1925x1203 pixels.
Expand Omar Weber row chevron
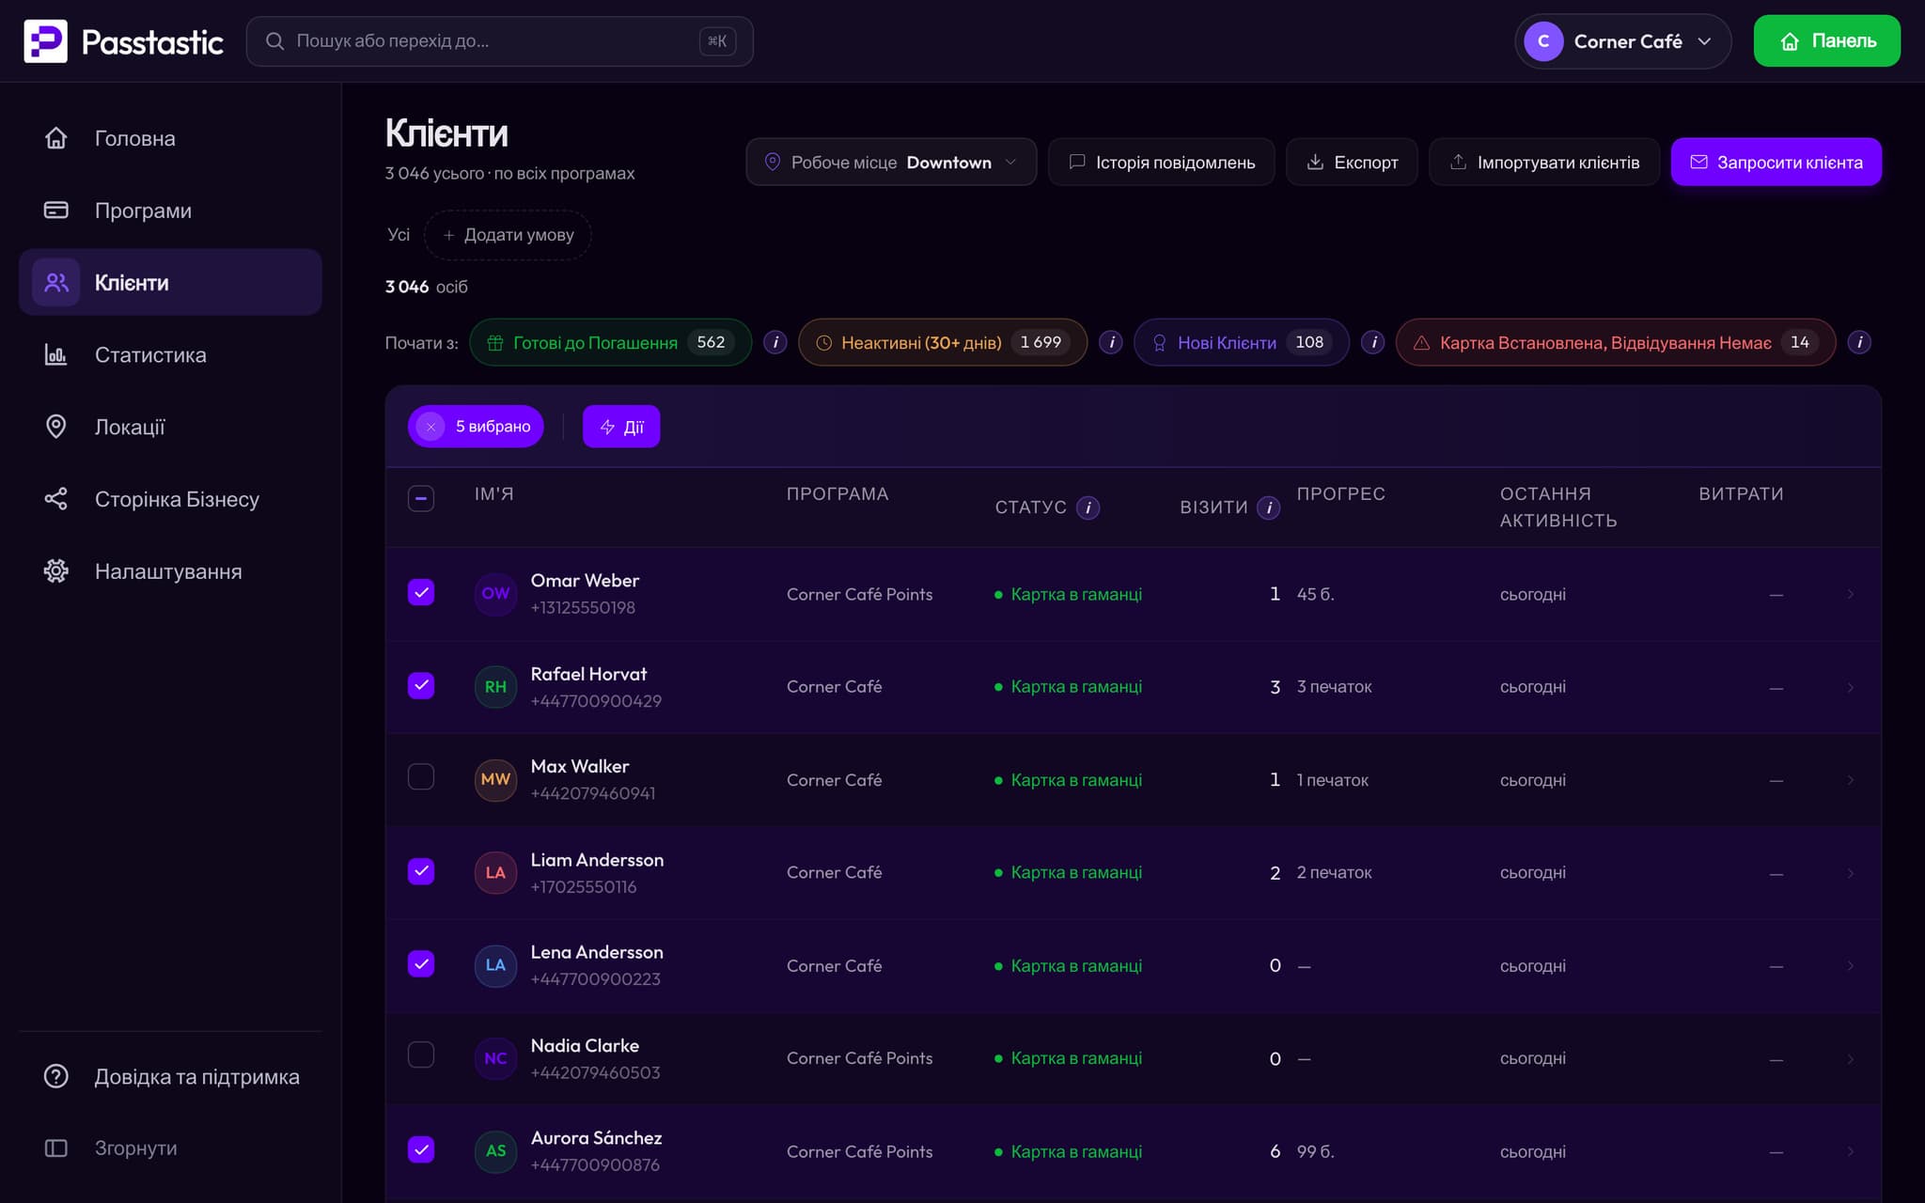point(1850,594)
